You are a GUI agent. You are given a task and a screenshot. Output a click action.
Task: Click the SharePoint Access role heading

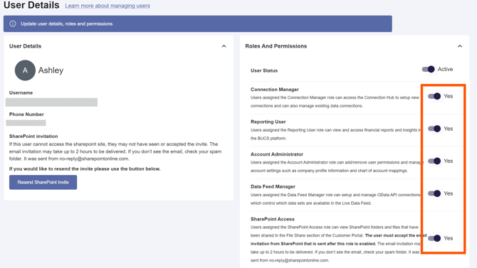point(273,219)
